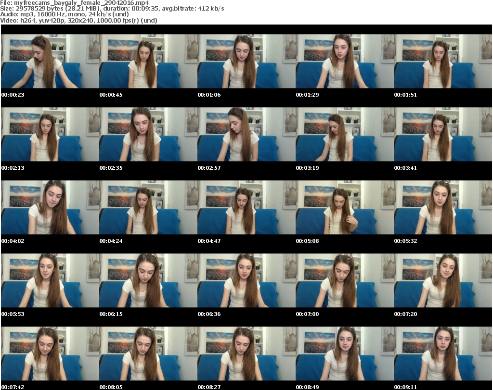Select the thumbnail above timestamp 00:05:32
The height and width of the screenshot is (390, 493).
(x=443, y=208)
